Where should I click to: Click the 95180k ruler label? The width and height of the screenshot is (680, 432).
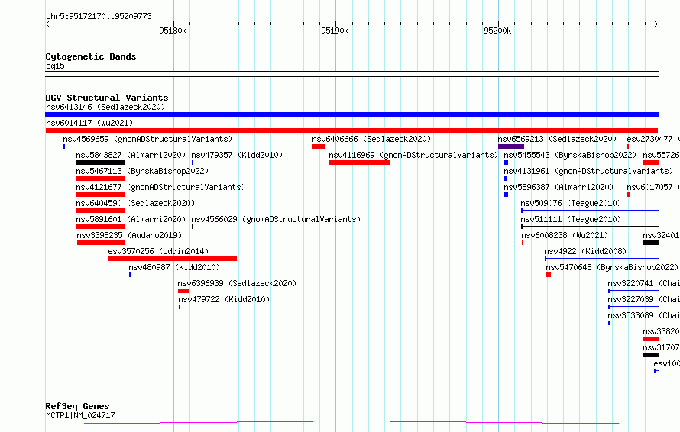(173, 31)
